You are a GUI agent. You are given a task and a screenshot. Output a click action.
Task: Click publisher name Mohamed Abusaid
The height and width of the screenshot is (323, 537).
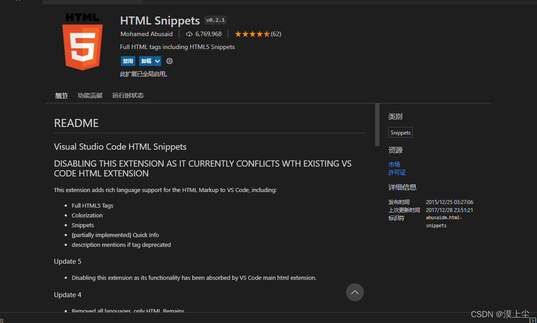coord(146,34)
